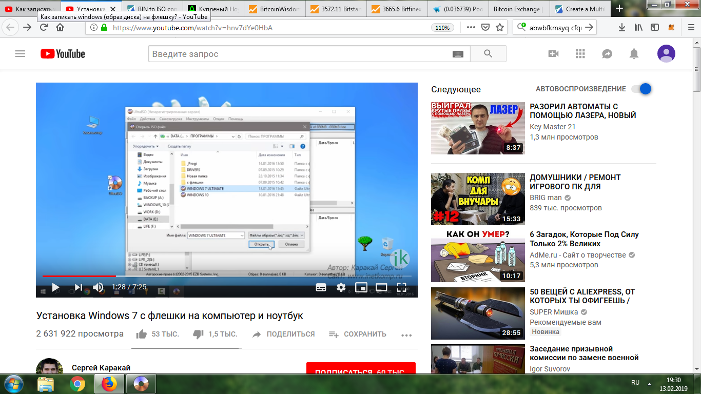Click the search magnifier button
Viewport: 701px width, 394px height.
pyautogui.click(x=488, y=53)
